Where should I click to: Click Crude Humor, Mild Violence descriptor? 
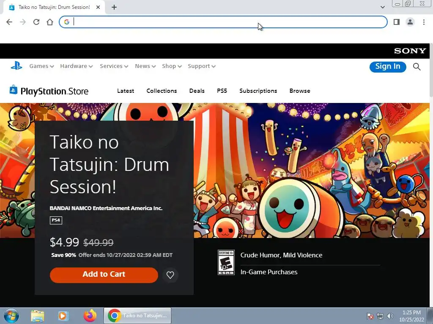(281, 255)
